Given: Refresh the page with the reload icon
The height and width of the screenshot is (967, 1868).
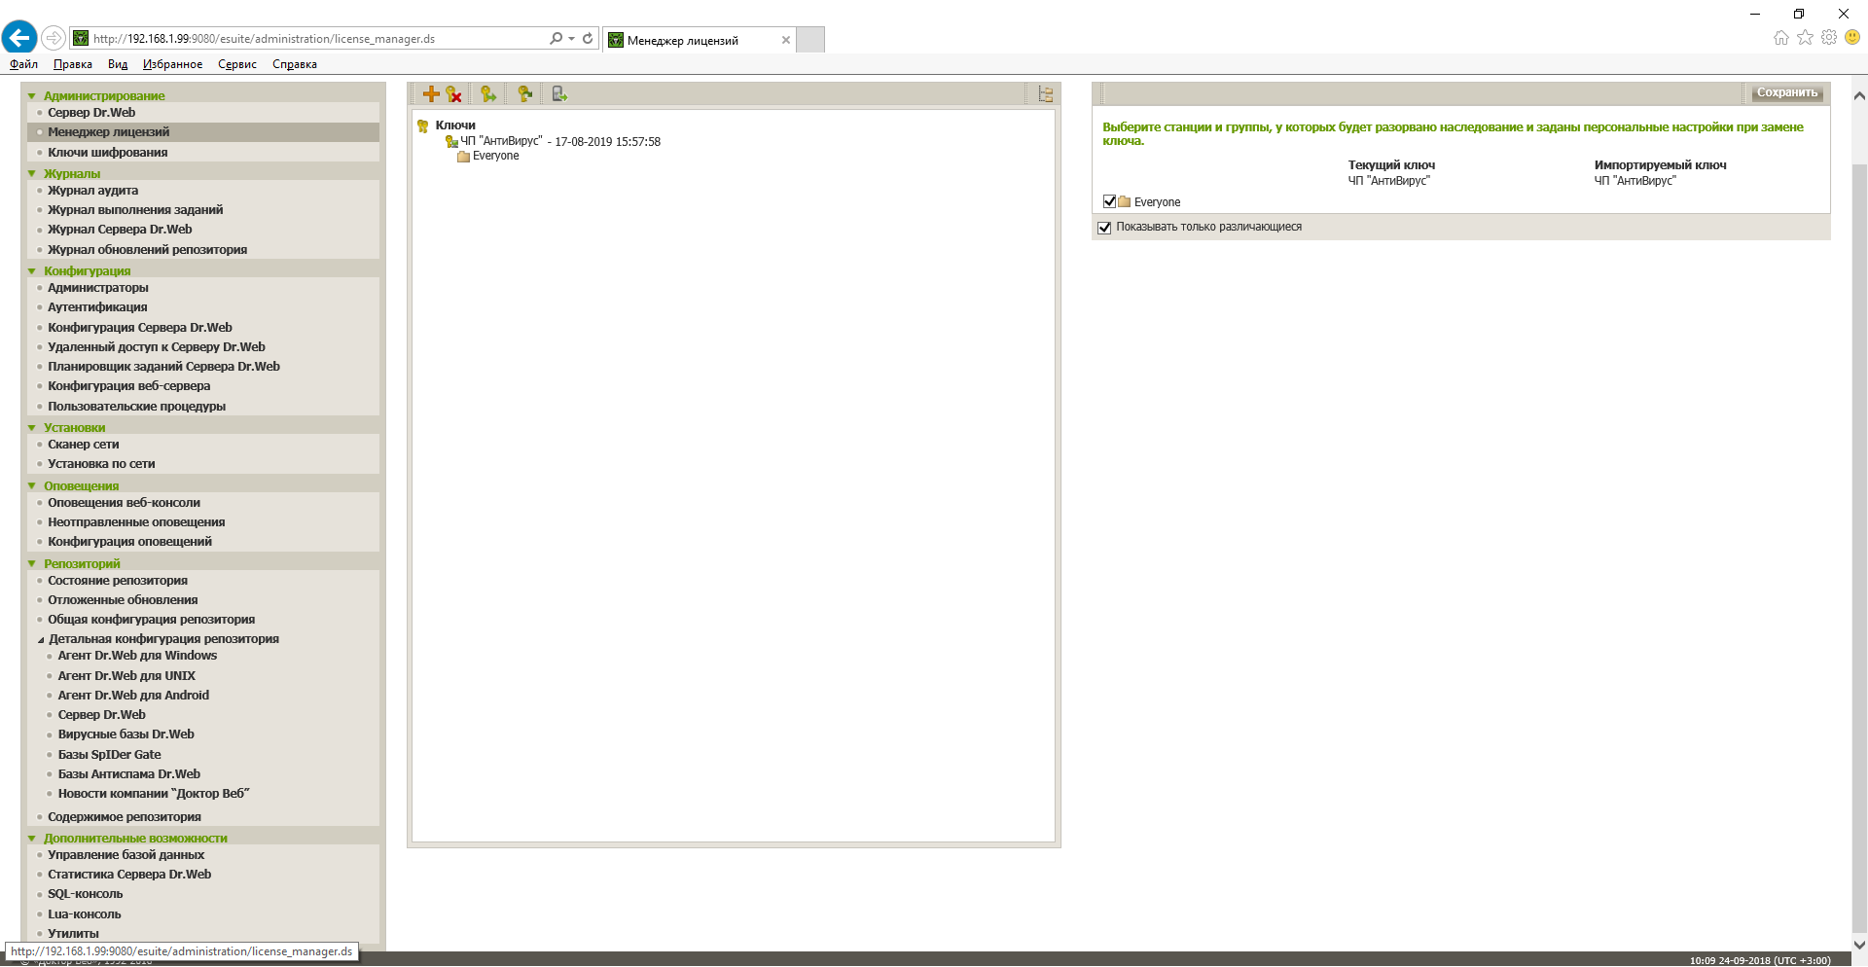Looking at the screenshot, I should [588, 38].
